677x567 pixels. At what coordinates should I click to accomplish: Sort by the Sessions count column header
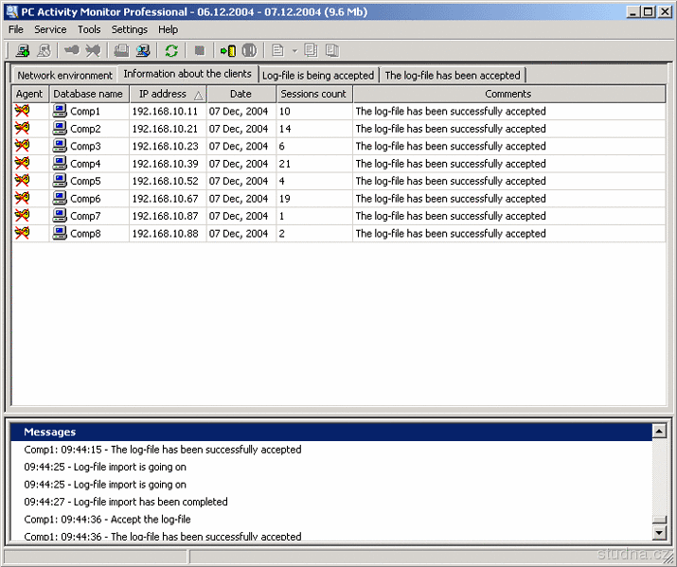click(x=313, y=94)
